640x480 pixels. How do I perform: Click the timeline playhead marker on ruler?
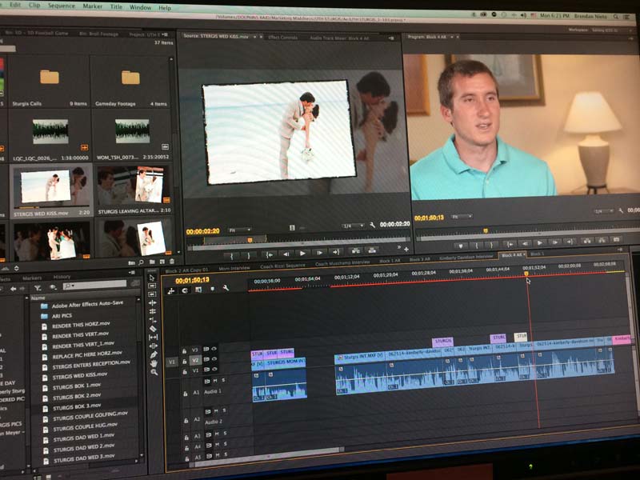point(526,274)
